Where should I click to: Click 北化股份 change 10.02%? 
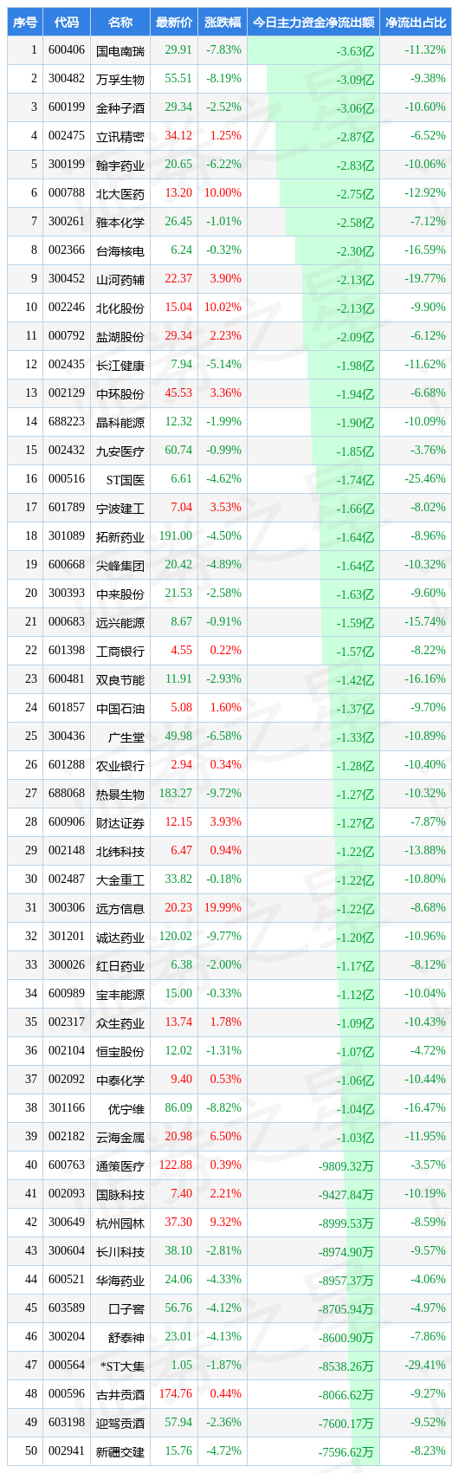223,308
